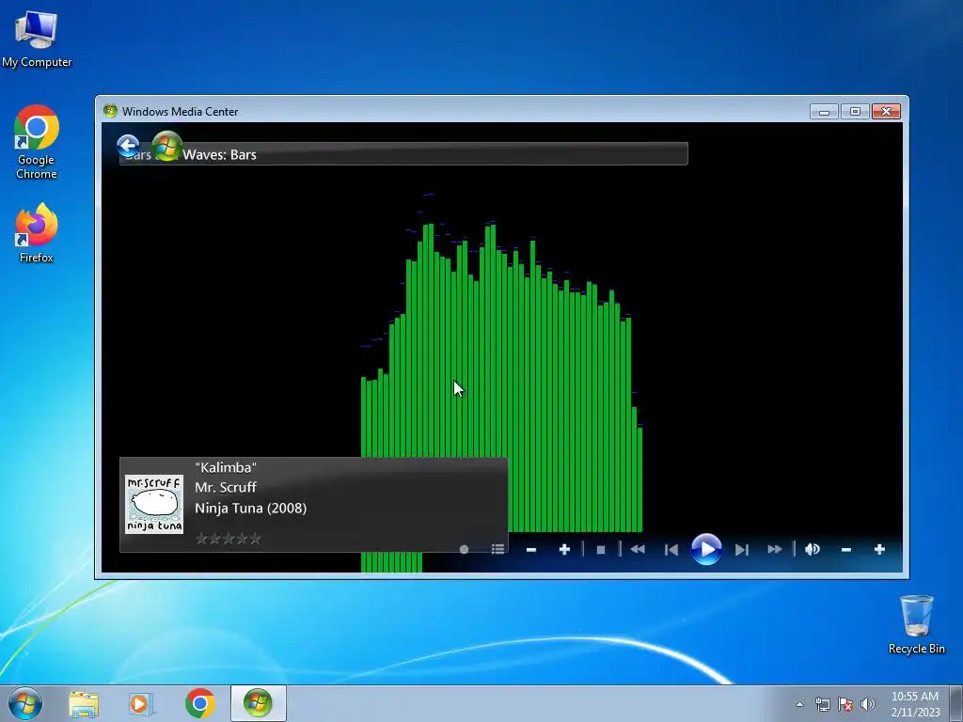
Task: Increase volume with the plus button
Action: tap(879, 549)
